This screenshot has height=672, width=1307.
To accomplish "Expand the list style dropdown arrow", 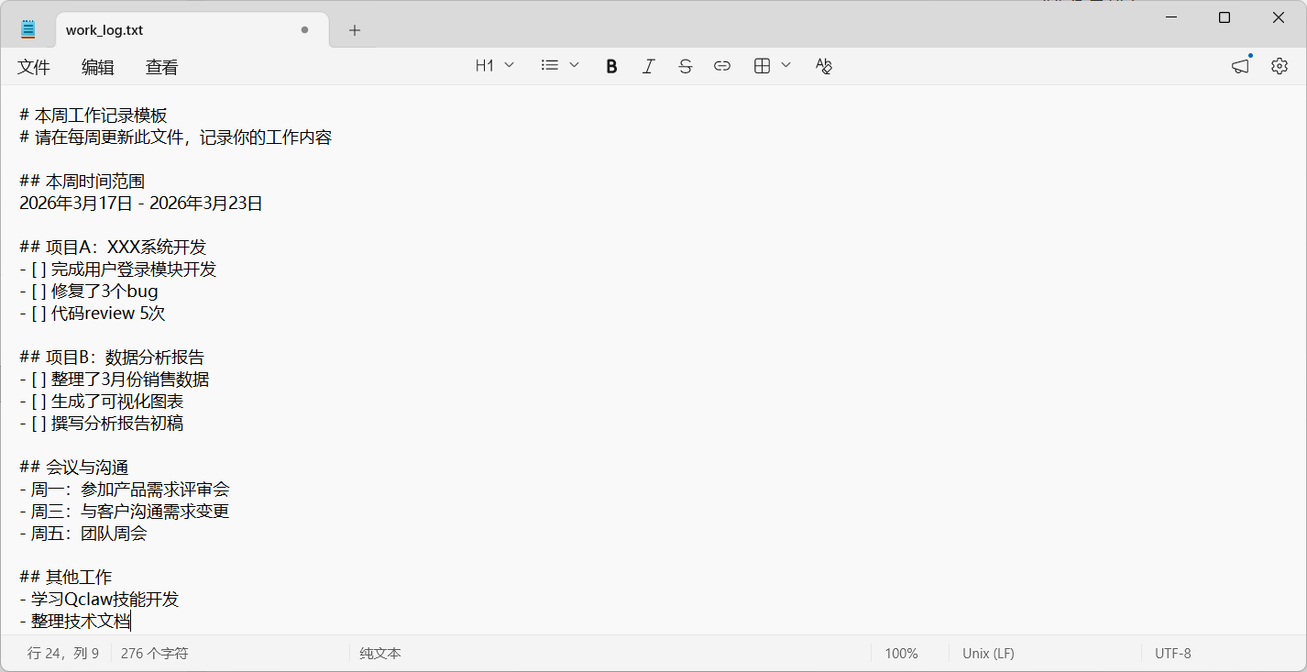I will tap(575, 66).
